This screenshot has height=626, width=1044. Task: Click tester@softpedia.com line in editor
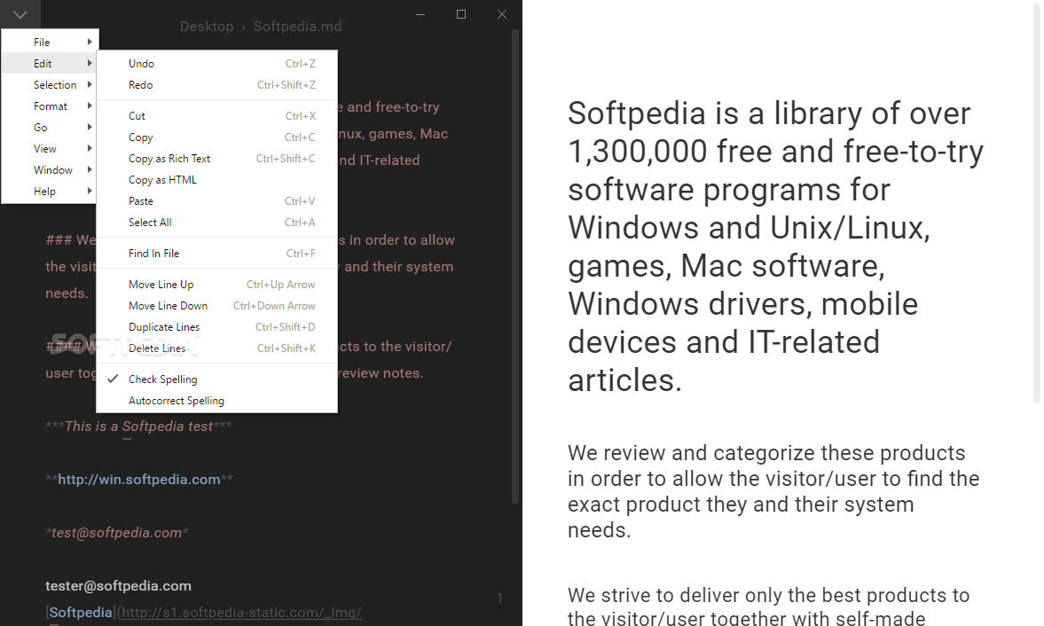pyautogui.click(x=118, y=585)
